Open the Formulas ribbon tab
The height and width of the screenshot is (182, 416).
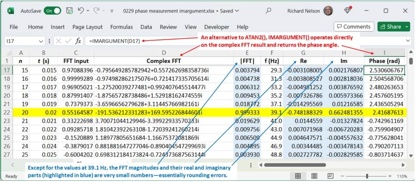pyautogui.click(x=121, y=27)
